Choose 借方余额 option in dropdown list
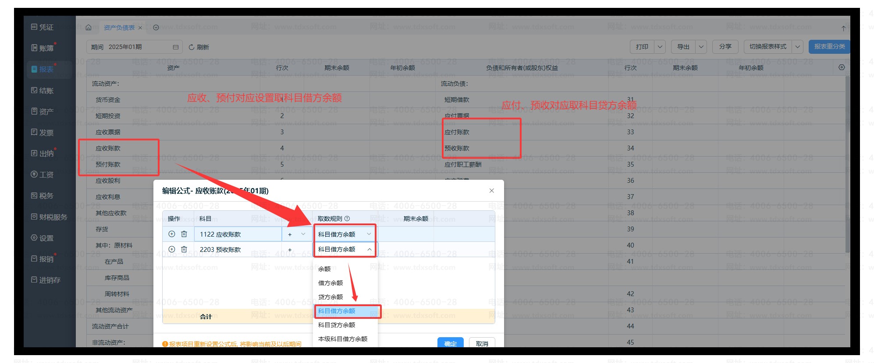The height and width of the screenshot is (363, 874). [330, 283]
